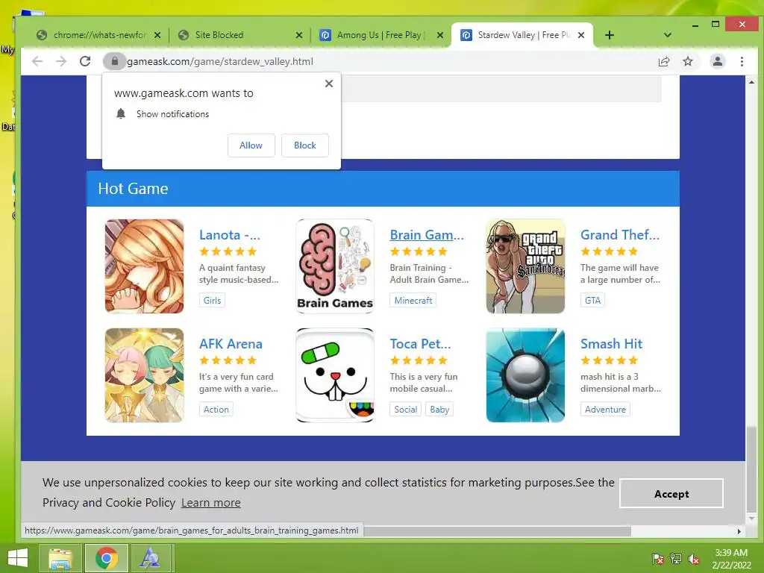Screen dimensions: 764x573
Task: Accept the cookie notice
Action: [671, 494]
